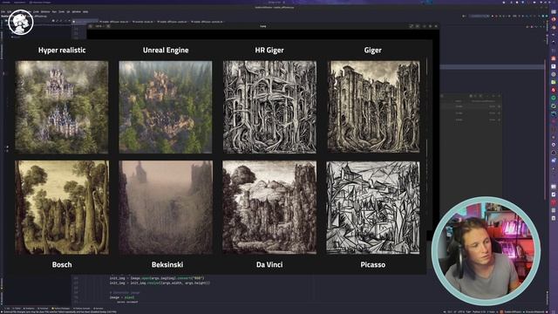Select the image above the Bosch label

pos(62,208)
